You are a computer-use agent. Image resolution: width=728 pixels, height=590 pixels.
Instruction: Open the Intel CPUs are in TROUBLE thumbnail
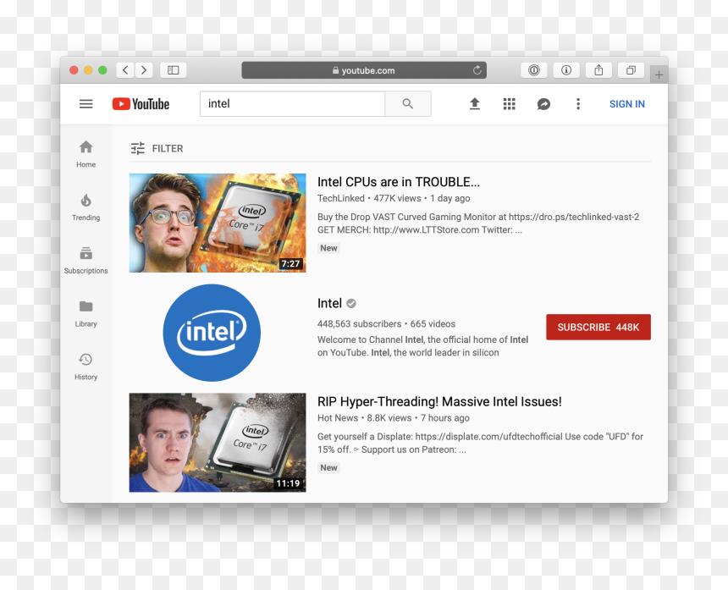218,223
